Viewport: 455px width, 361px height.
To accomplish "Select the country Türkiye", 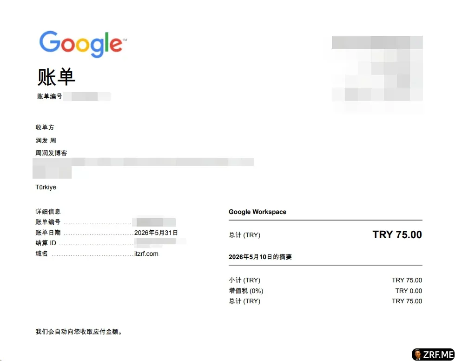I will tap(46, 187).
